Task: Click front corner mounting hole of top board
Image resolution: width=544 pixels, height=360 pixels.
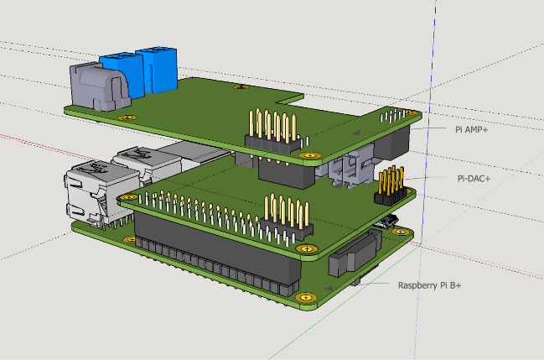Action: (312, 155)
